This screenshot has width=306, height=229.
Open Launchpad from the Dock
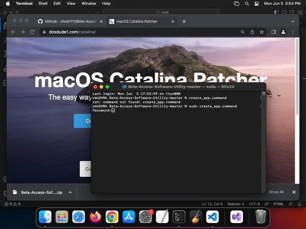click(62, 217)
